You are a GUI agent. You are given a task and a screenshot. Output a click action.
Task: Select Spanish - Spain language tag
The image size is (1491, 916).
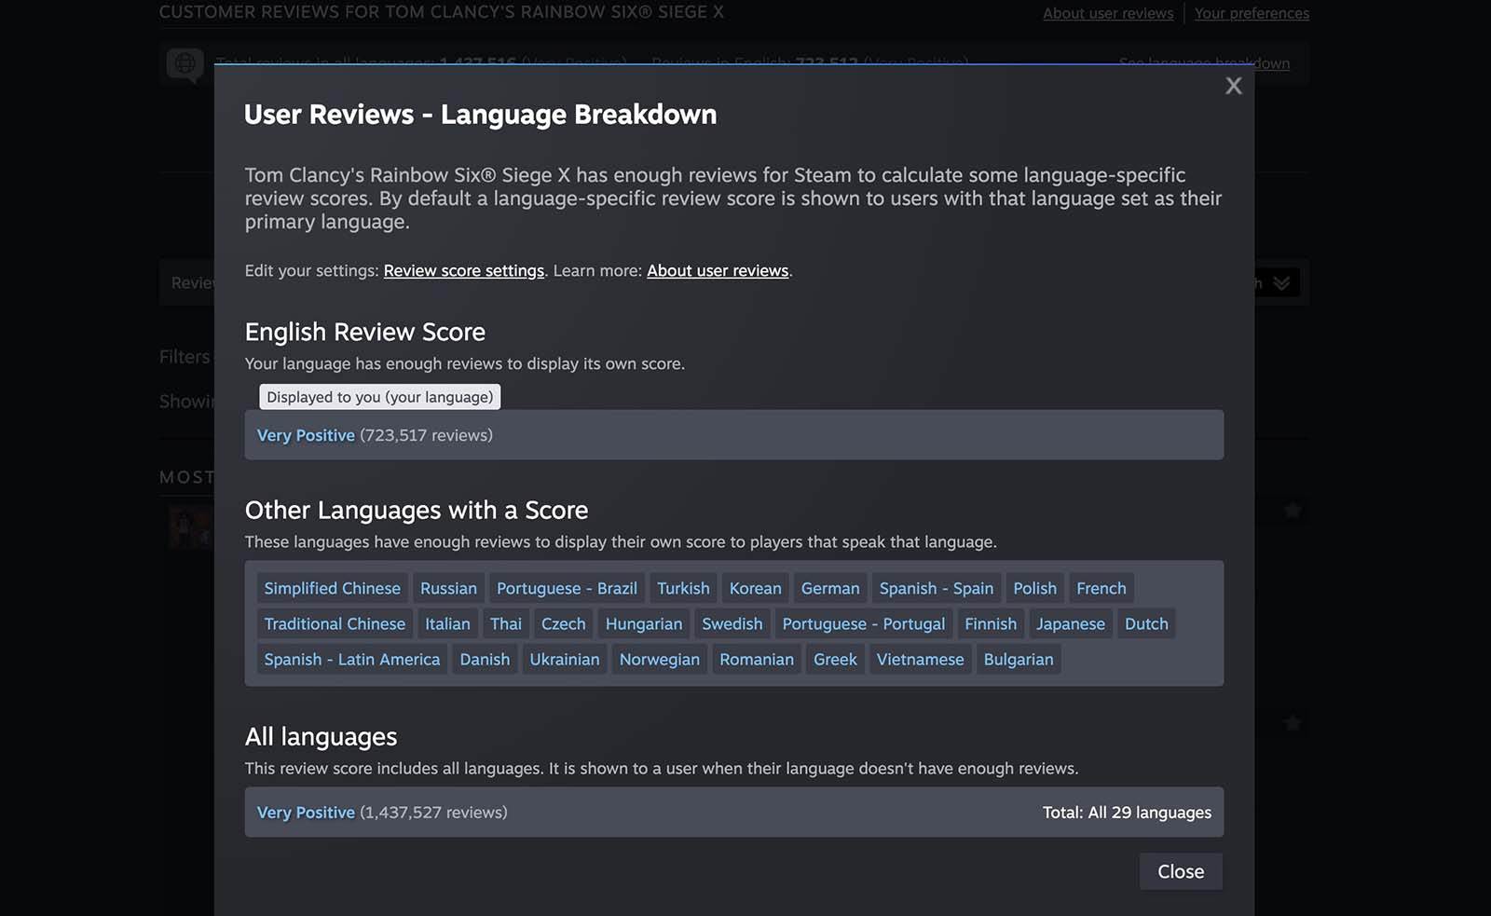point(937,588)
